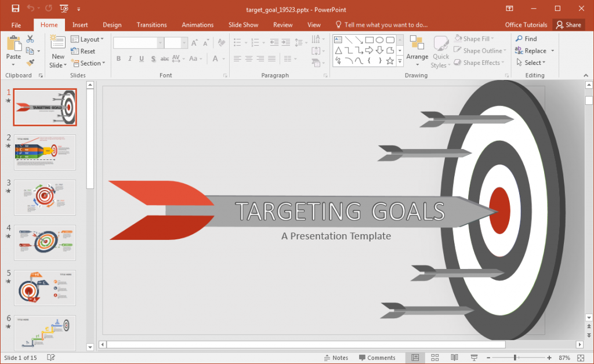Viewport: 594px width, 364px height.
Task: Expand the Shape Outline dropdown
Action: [480, 50]
